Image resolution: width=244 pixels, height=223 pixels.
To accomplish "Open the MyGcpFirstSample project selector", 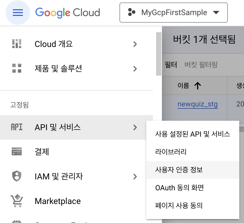I will (173, 13).
